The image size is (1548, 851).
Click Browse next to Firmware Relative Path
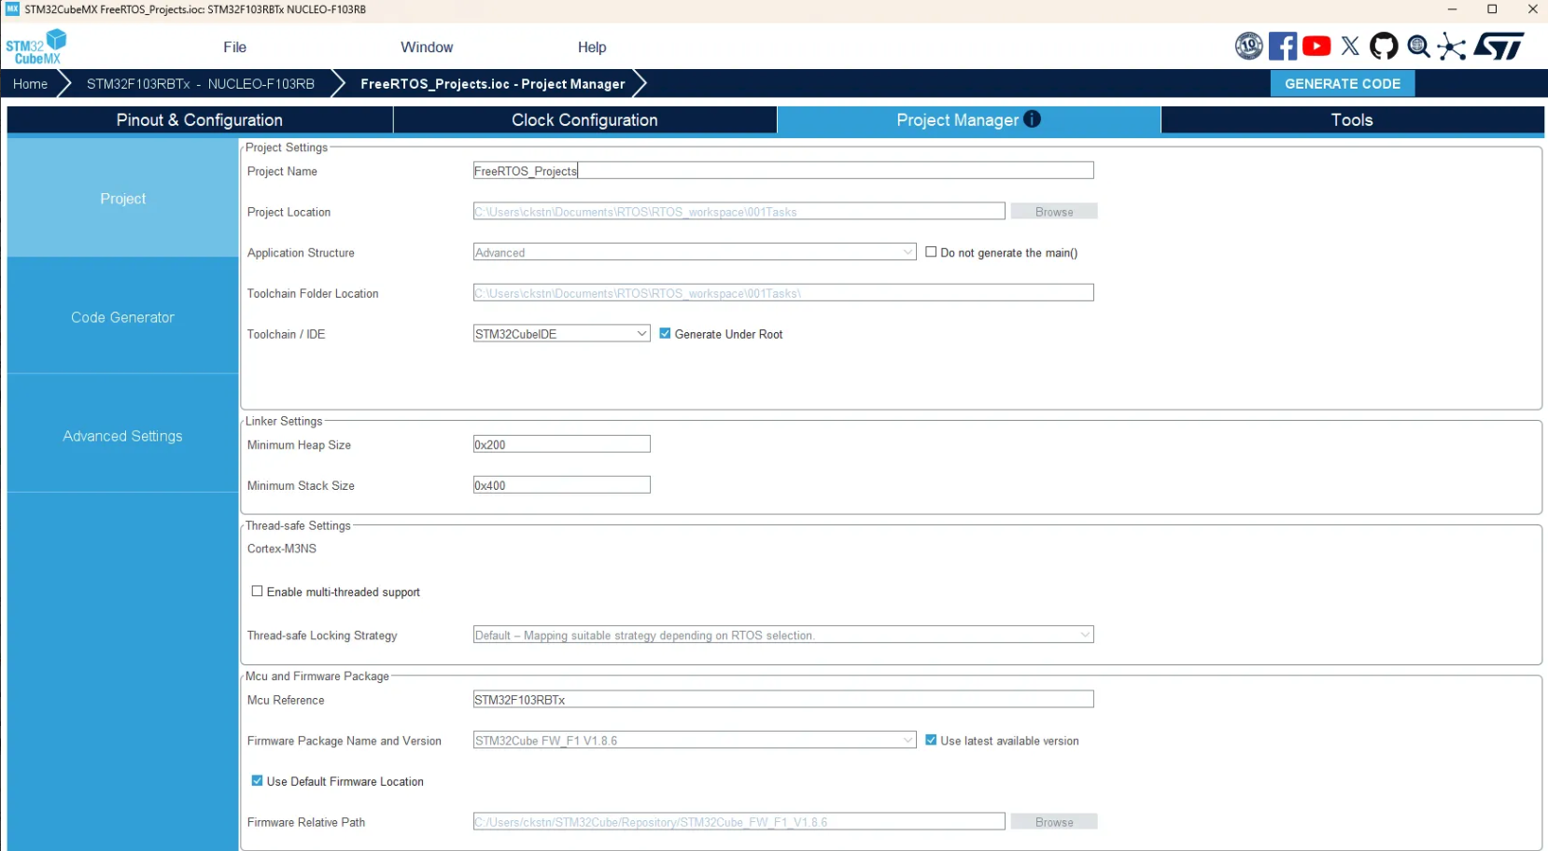pyautogui.click(x=1054, y=821)
